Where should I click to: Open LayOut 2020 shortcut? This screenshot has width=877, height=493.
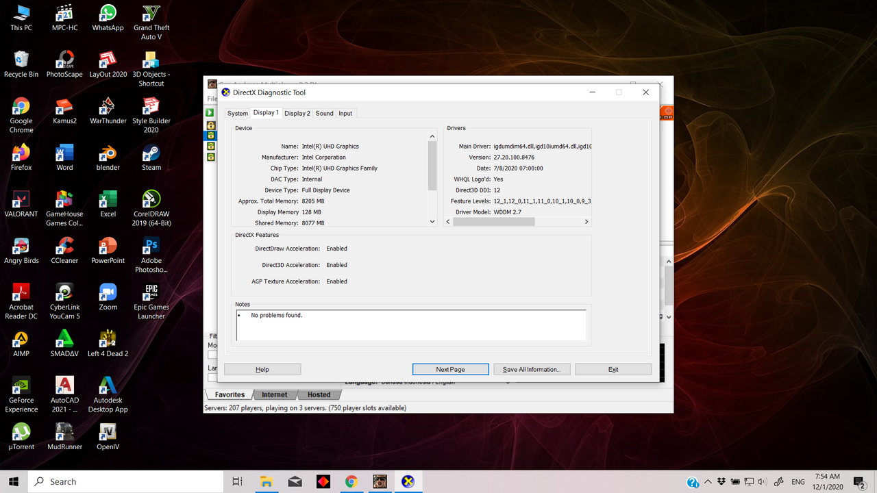pos(108,64)
